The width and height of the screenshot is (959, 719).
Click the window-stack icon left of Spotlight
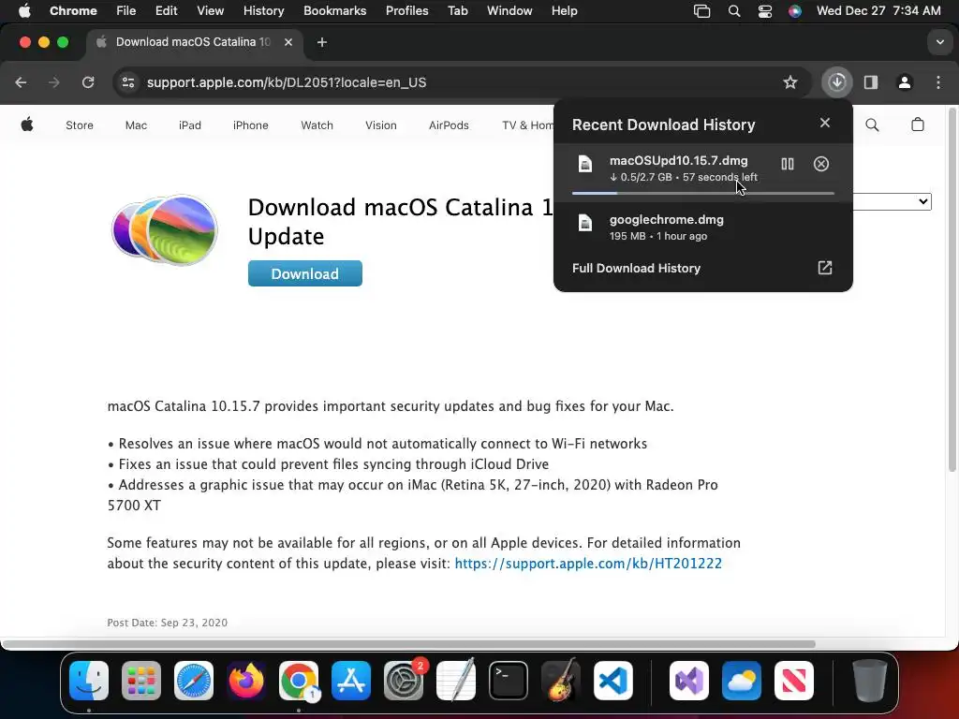click(x=701, y=11)
